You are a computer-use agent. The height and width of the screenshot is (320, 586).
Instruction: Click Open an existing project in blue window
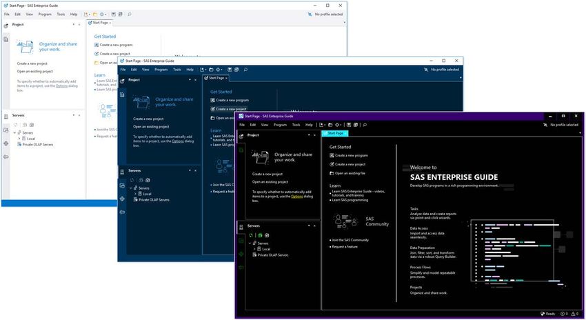tap(151, 127)
